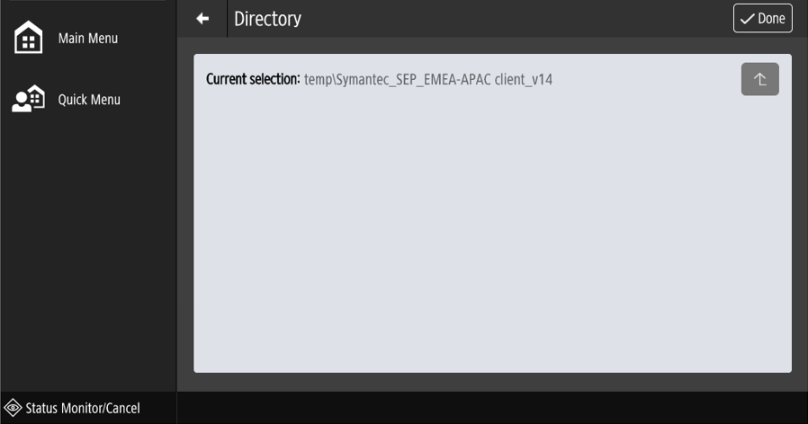Select the Main Menu label
808x424 pixels.
pyautogui.click(x=88, y=39)
